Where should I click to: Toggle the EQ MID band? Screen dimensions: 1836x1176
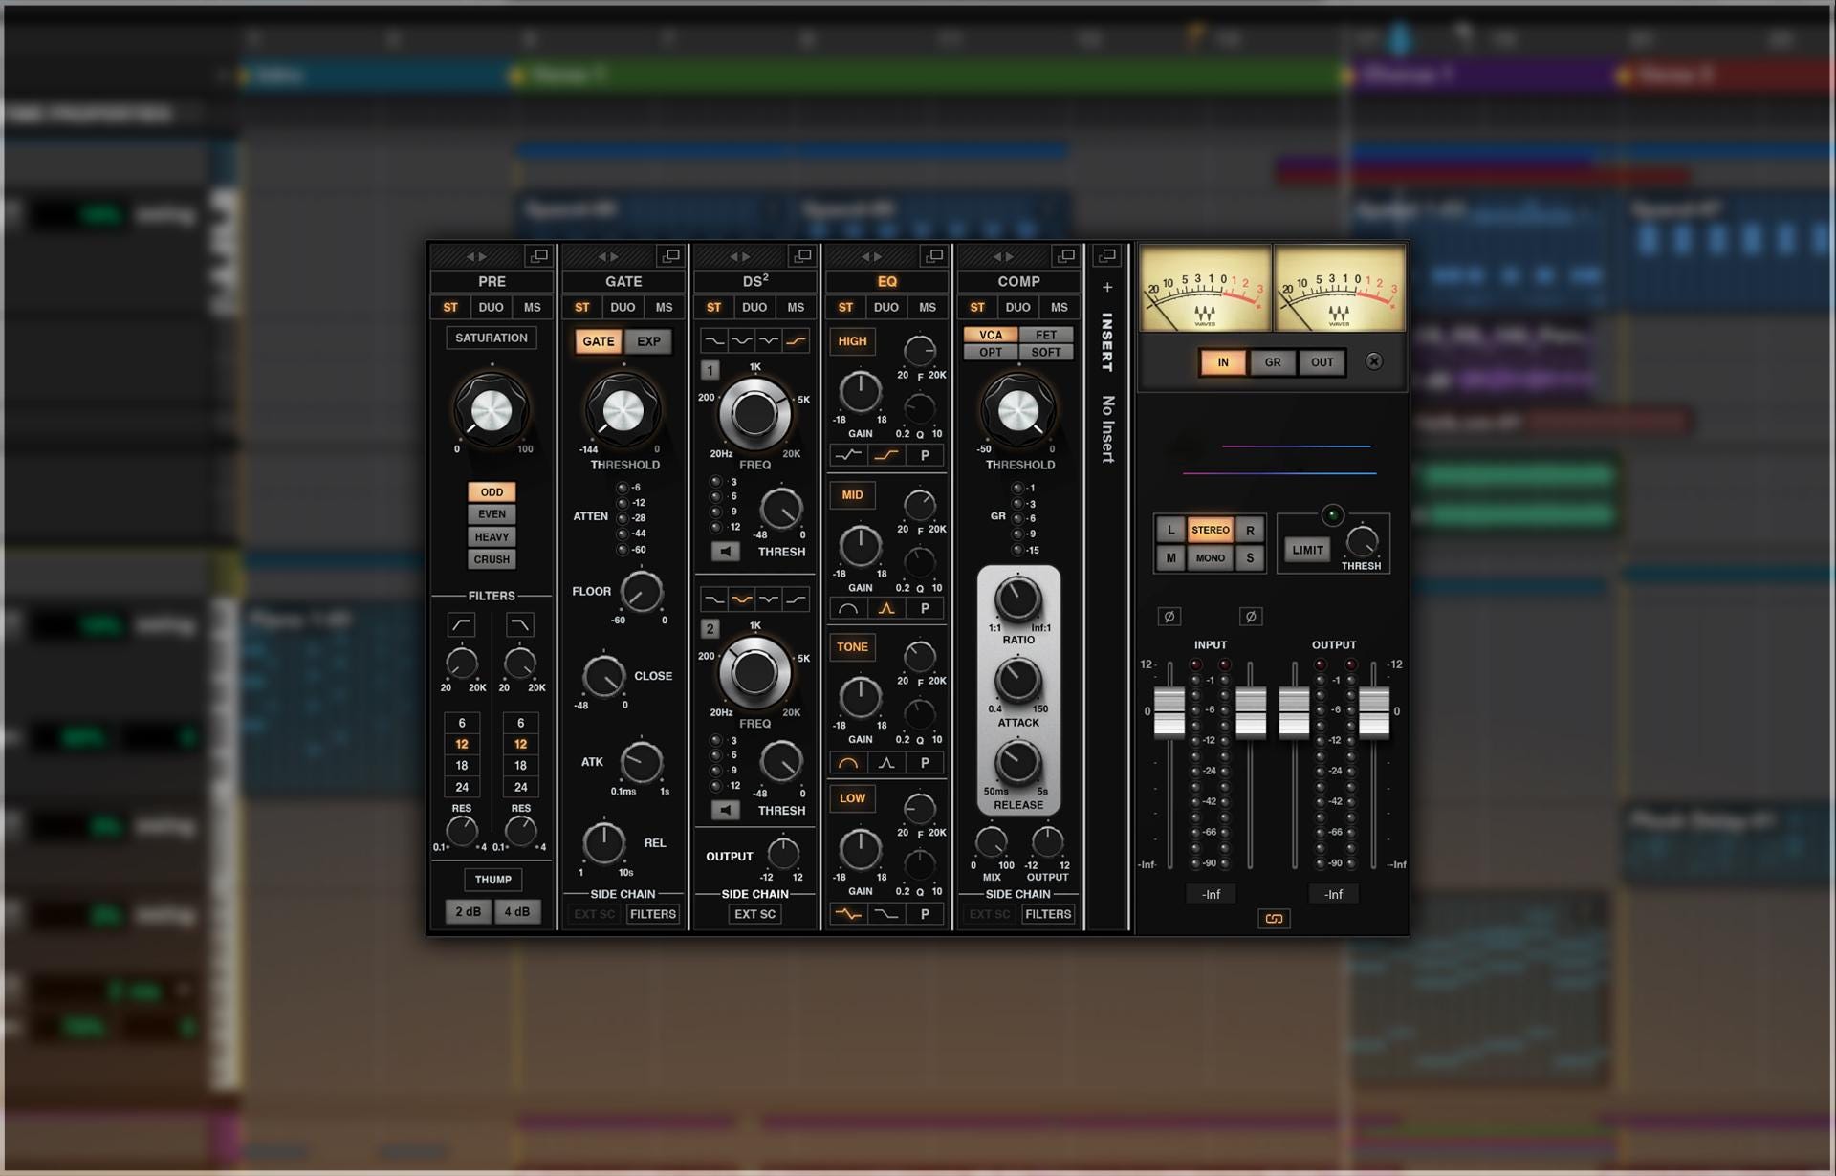tap(852, 495)
